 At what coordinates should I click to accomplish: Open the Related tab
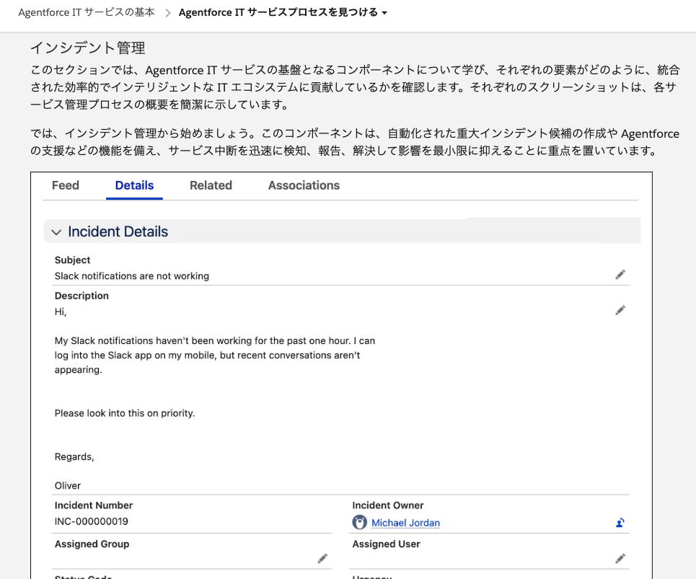coord(211,185)
